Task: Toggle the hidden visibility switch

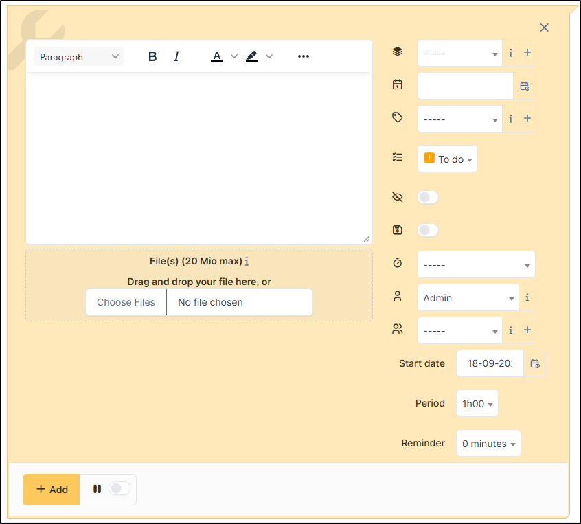Action: tap(428, 198)
